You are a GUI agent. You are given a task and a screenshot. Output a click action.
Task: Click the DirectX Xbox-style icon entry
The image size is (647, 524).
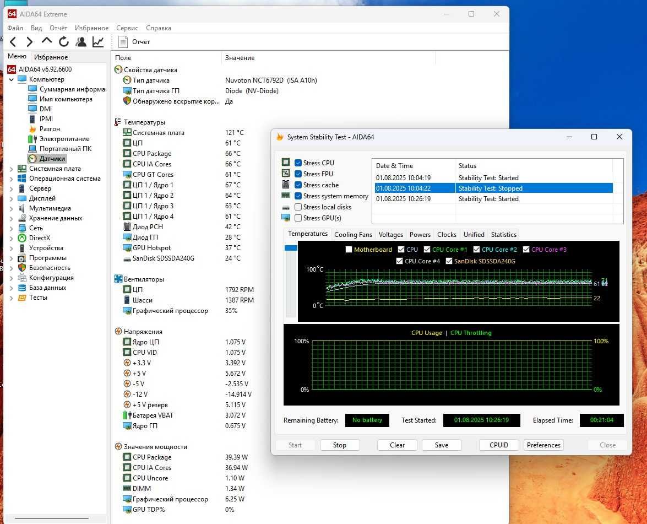coord(34,238)
